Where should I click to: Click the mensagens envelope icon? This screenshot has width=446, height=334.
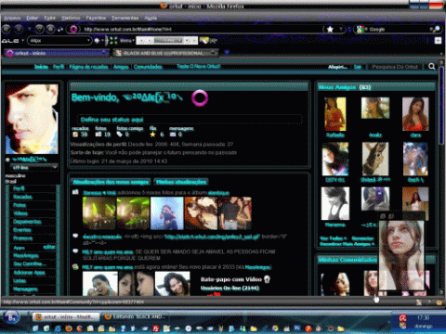click(173, 135)
